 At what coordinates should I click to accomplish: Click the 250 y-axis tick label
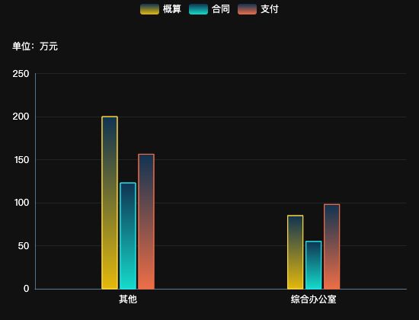21,74
